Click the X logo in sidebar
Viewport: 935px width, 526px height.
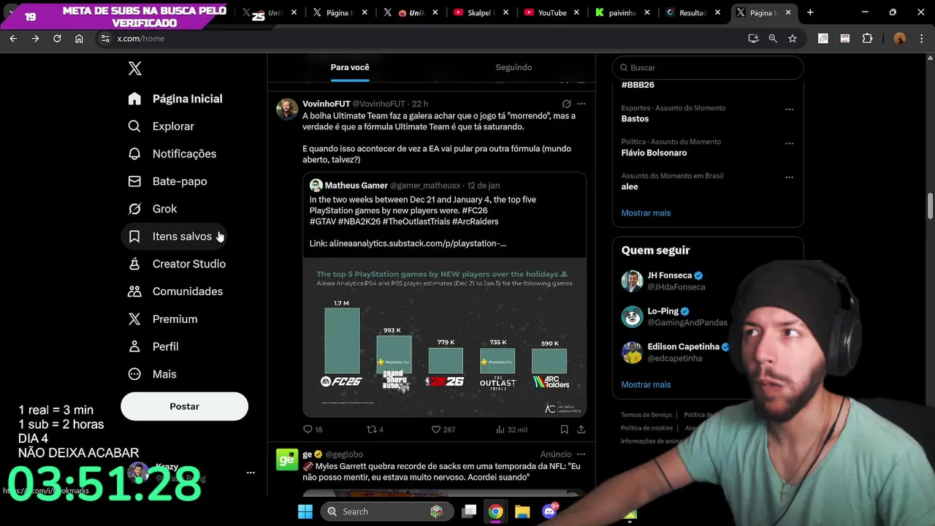tap(134, 69)
